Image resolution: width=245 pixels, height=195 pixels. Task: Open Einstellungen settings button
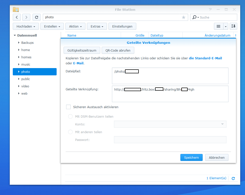click(x=122, y=26)
